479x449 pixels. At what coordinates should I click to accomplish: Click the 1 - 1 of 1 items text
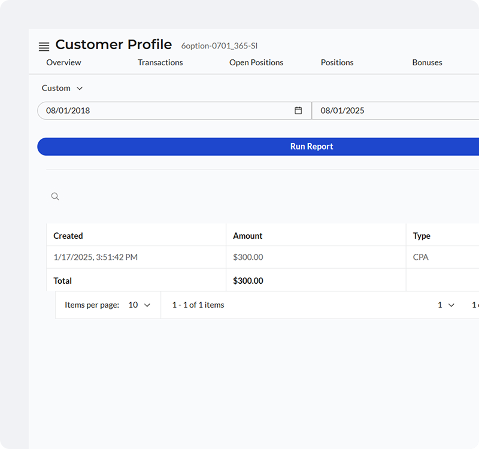pos(198,305)
